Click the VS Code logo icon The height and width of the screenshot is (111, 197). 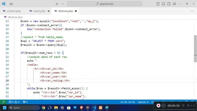(x=3, y=4)
